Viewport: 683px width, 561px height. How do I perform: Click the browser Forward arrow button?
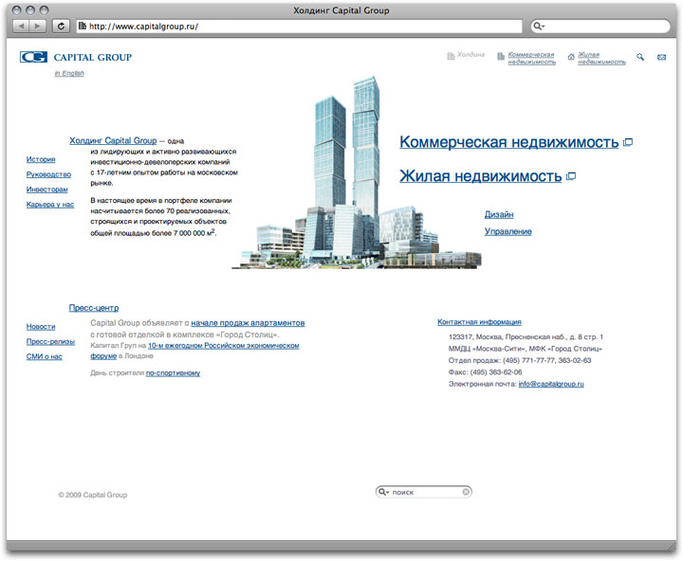(x=39, y=27)
